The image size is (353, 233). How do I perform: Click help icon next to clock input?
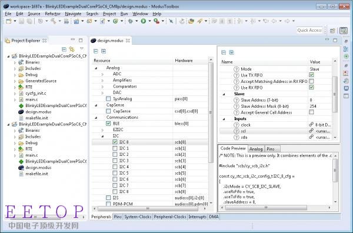[x=236, y=125]
